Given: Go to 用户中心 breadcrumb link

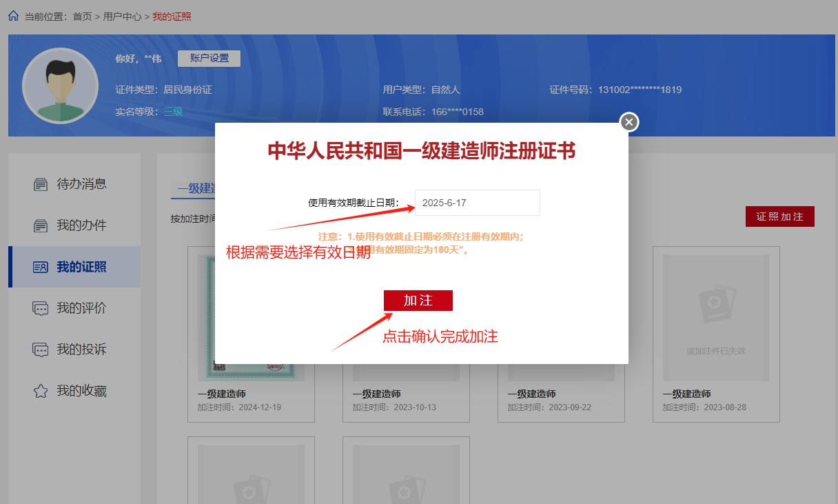Looking at the screenshot, I should point(122,17).
